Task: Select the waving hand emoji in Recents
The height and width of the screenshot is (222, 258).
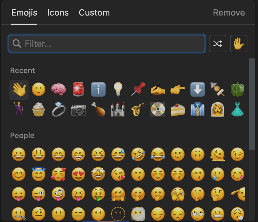Action: (19, 89)
